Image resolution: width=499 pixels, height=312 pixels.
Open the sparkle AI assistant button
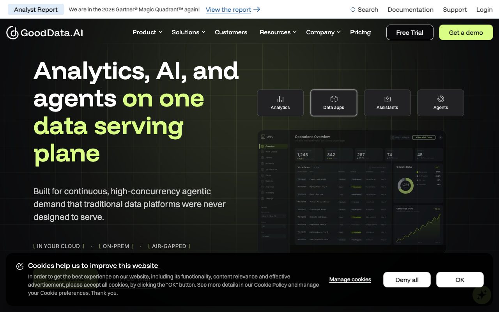[x=481, y=295]
